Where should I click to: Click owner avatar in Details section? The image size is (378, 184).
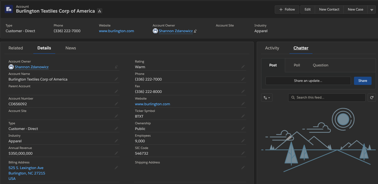tap(11, 67)
